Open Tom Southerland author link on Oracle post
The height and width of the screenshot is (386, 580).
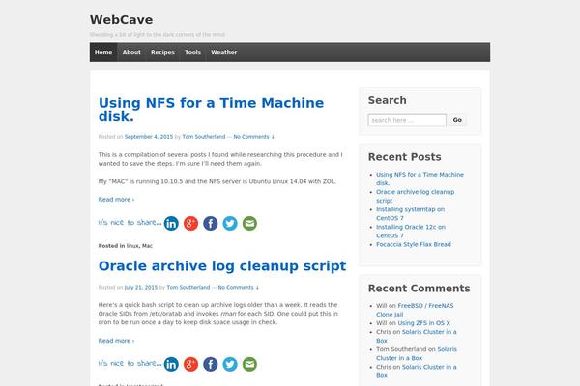pos(188,287)
